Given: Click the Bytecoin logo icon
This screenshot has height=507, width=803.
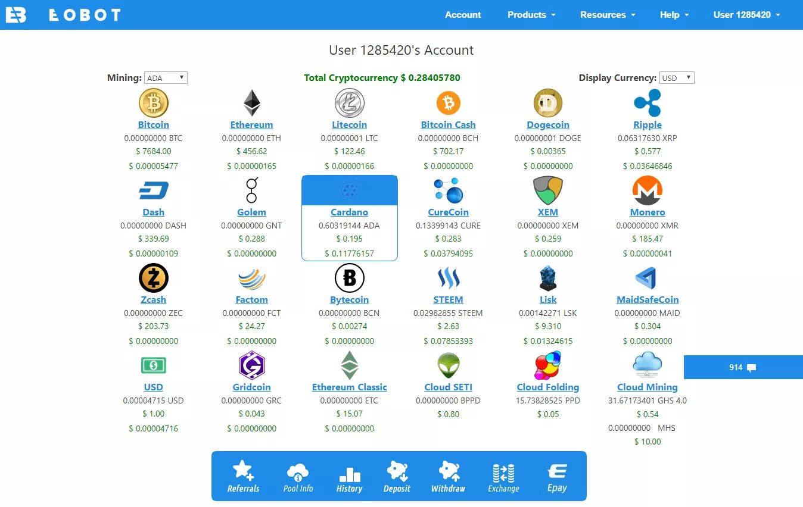Looking at the screenshot, I should 350,278.
